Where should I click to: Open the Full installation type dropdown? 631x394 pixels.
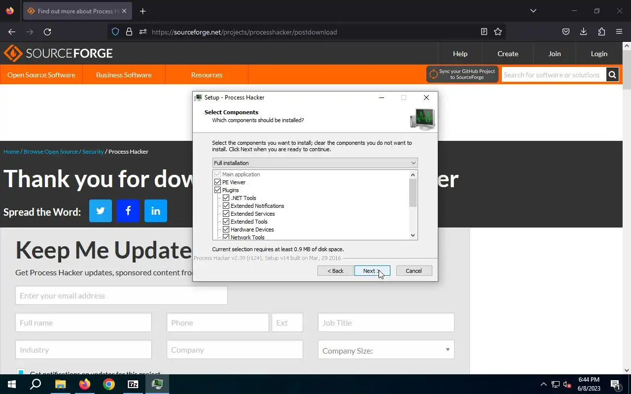315,163
